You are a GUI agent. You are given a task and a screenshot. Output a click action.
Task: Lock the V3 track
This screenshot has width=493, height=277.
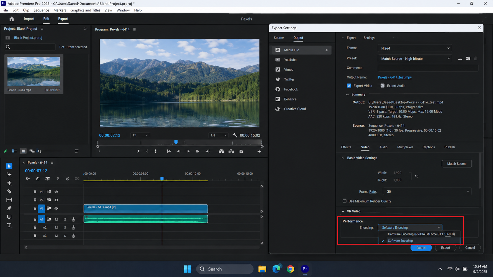click(35, 192)
